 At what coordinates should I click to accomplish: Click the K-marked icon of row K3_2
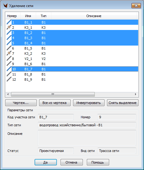9,54
